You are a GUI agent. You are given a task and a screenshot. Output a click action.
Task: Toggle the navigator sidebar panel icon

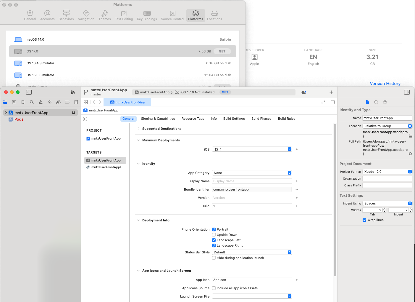29,92
